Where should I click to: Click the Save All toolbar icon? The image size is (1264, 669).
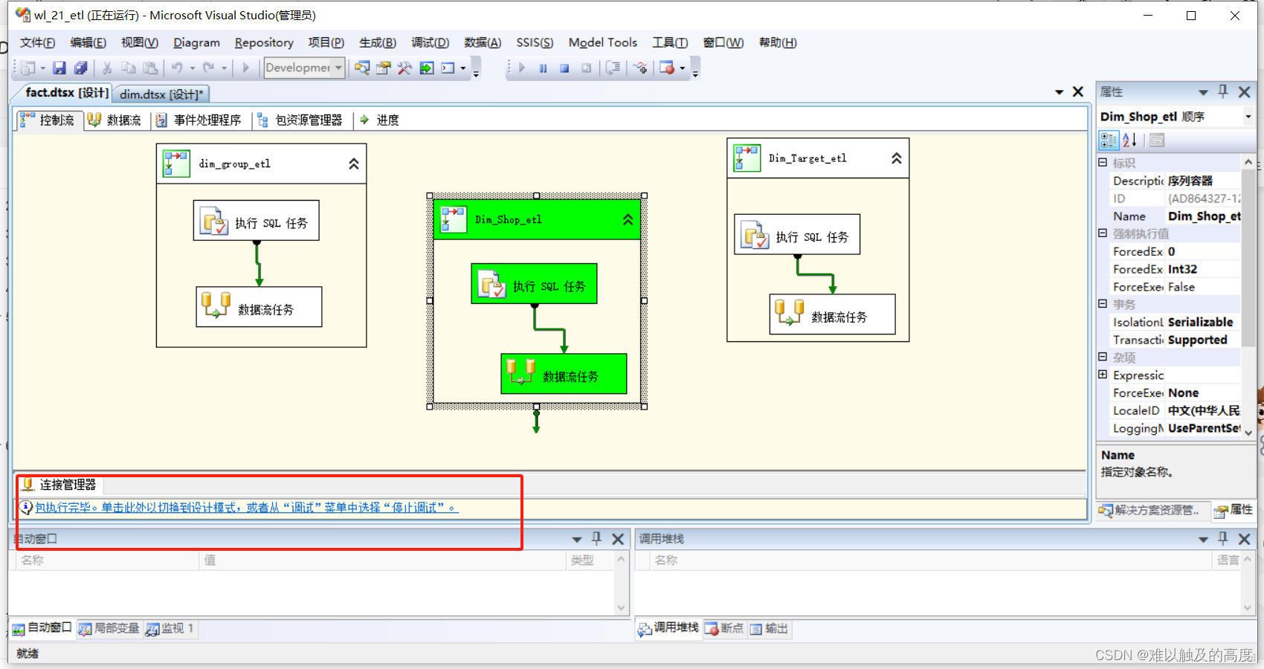click(x=80, y=68)
